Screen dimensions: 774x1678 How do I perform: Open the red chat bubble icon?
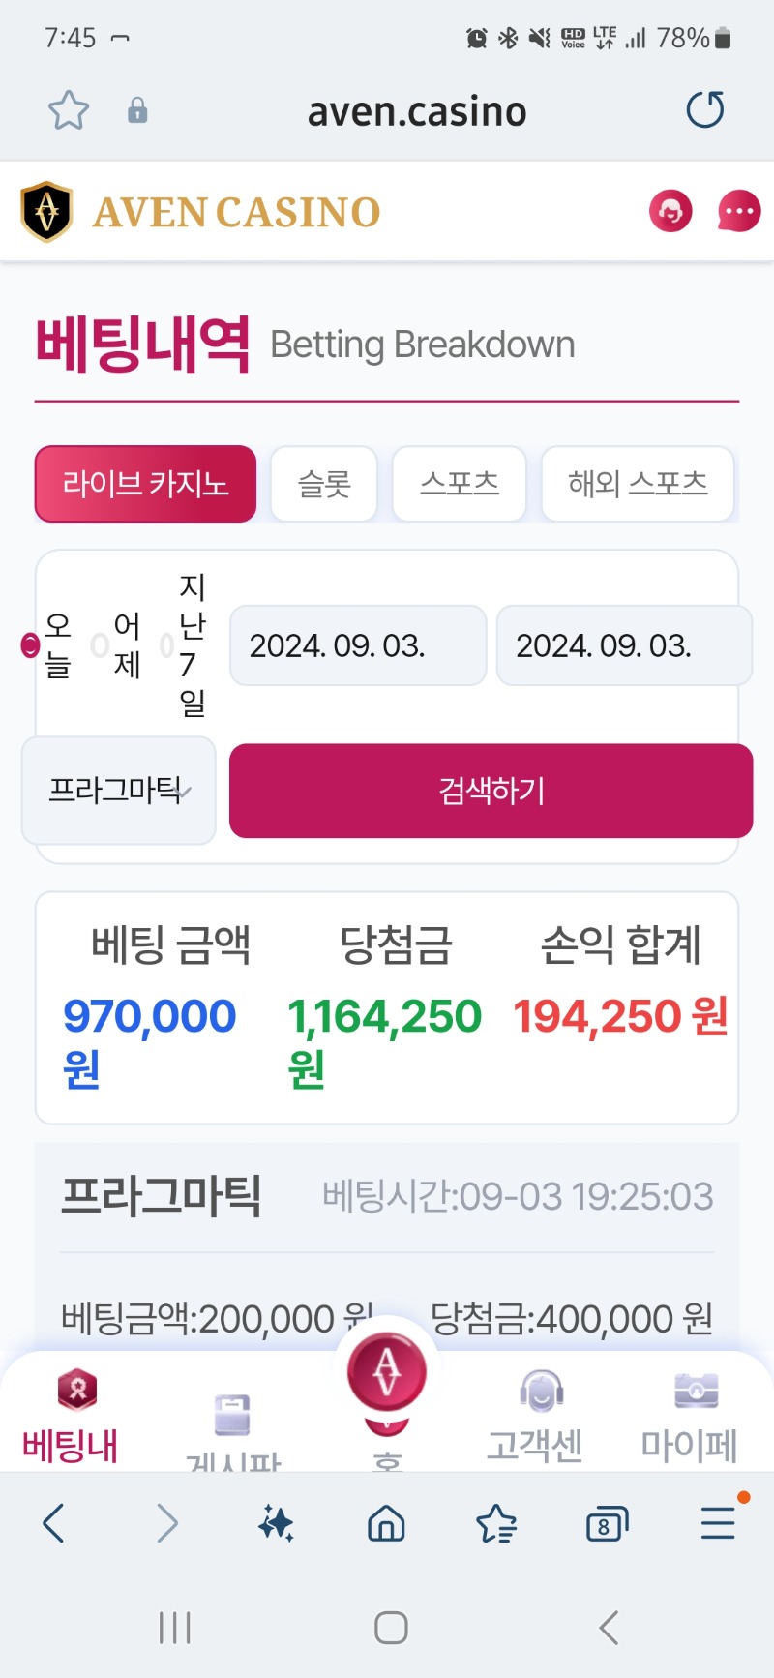[739, 211]
